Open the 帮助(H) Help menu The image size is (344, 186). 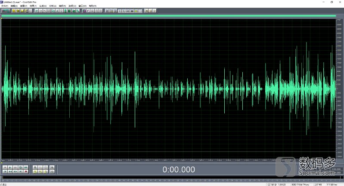pos(93,6)
